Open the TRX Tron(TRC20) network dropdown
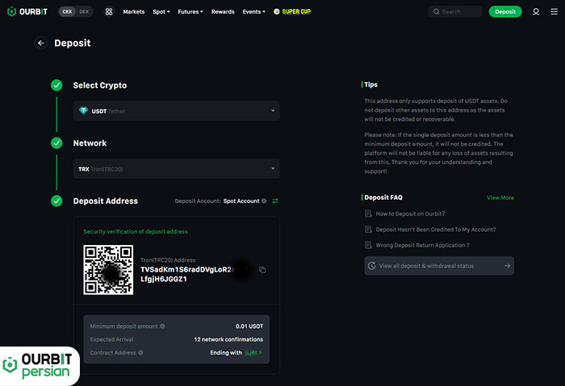The width and height of the screenshot is (565, 386). 177,168
